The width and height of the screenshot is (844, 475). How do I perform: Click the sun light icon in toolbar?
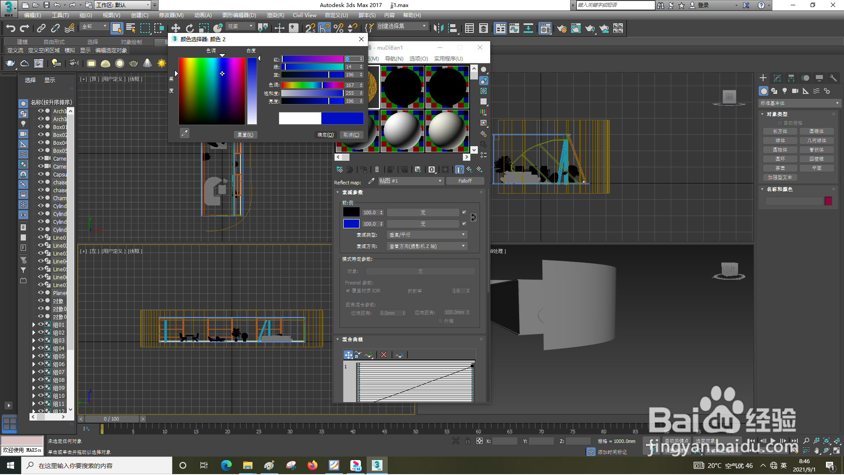tap(162, 63)
